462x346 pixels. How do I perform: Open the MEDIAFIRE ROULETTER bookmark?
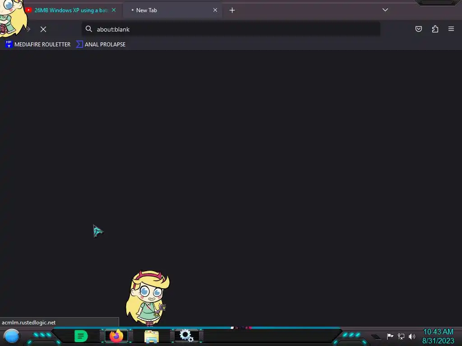pyautogui.click(x=38, y=45)
